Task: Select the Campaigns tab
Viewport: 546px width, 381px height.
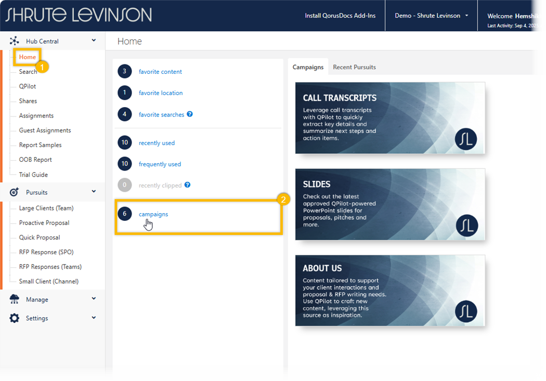Action: pos(308,67)
